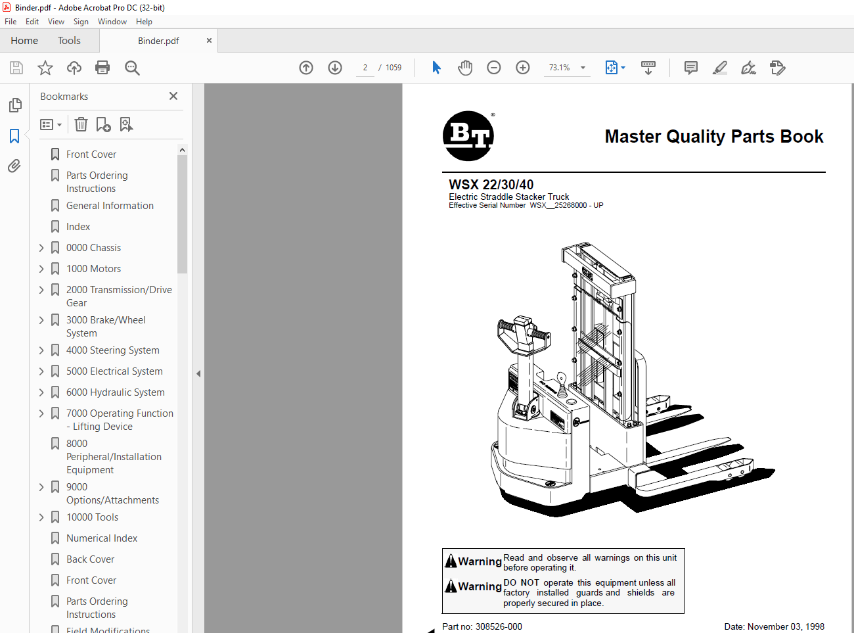Expand 2000 Transmission/Drive Gear bookmark
The image size is (854, 633).
coord(41,290)
